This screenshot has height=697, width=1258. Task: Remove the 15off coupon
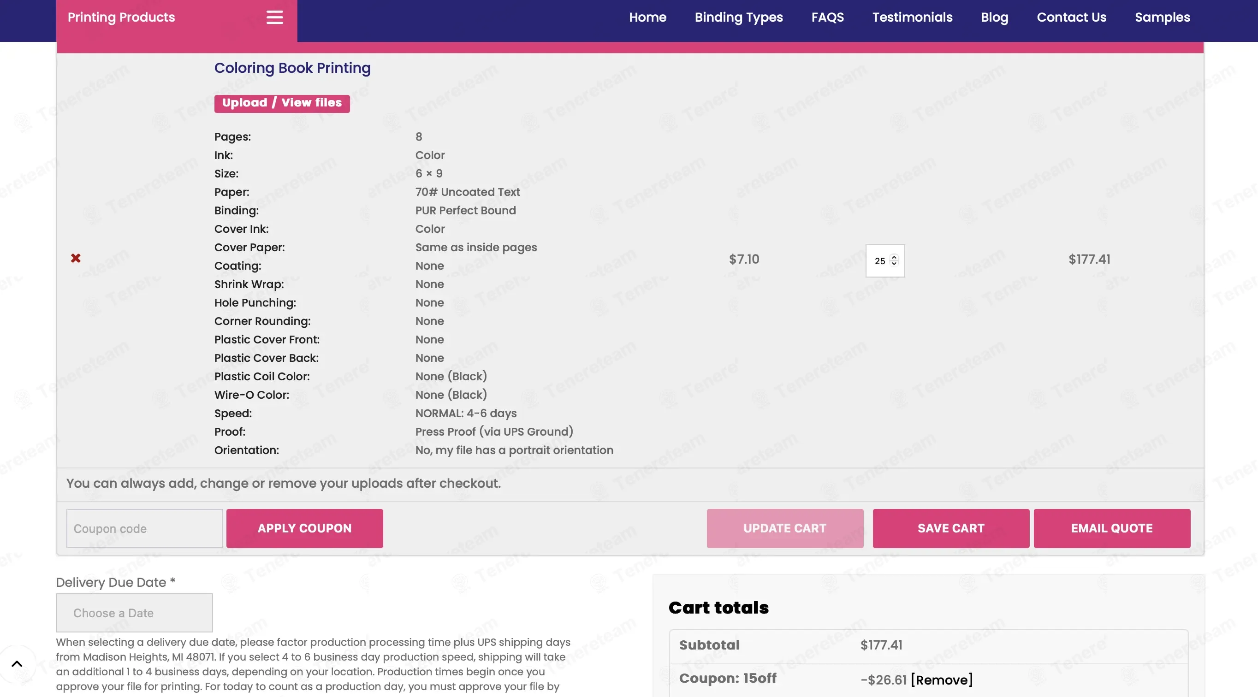942,680
